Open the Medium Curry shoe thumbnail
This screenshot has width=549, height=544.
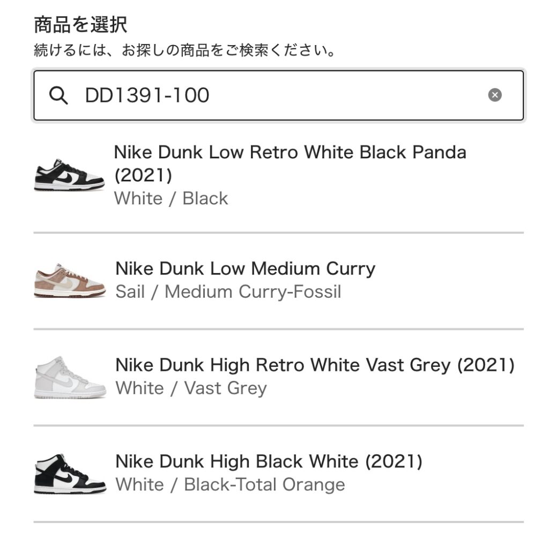point(70,280)
